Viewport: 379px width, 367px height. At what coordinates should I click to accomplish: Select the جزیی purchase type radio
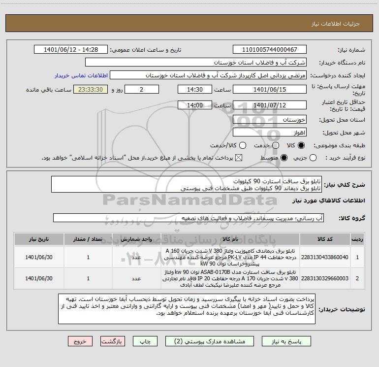click(313, 158)
